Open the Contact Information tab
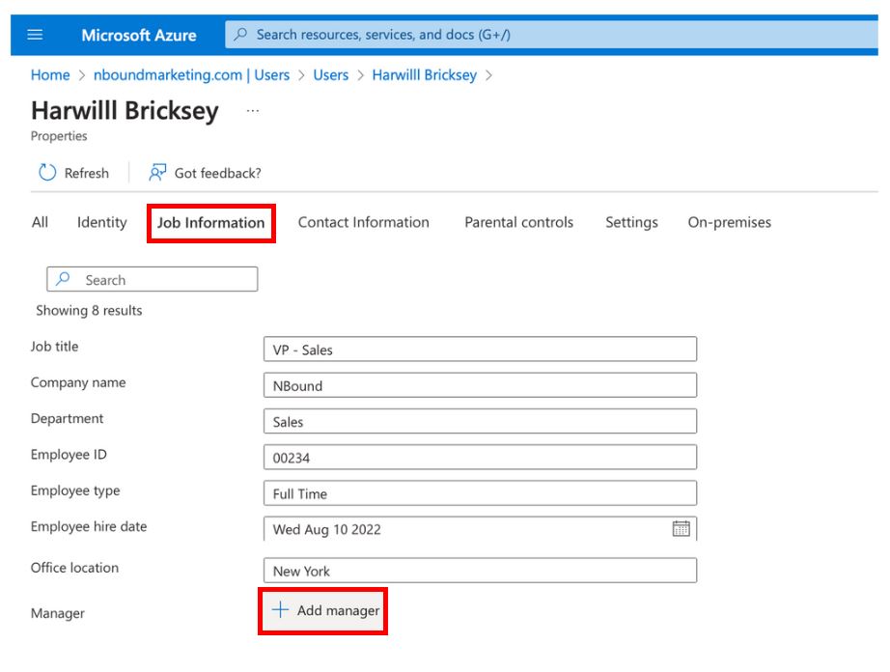Viewport: 890px width, 672px height. coord(363,222)
